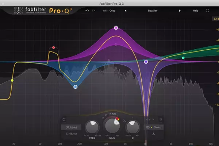
Task: Open the Stereo placement selector
Action: click(x=154, y=127)
